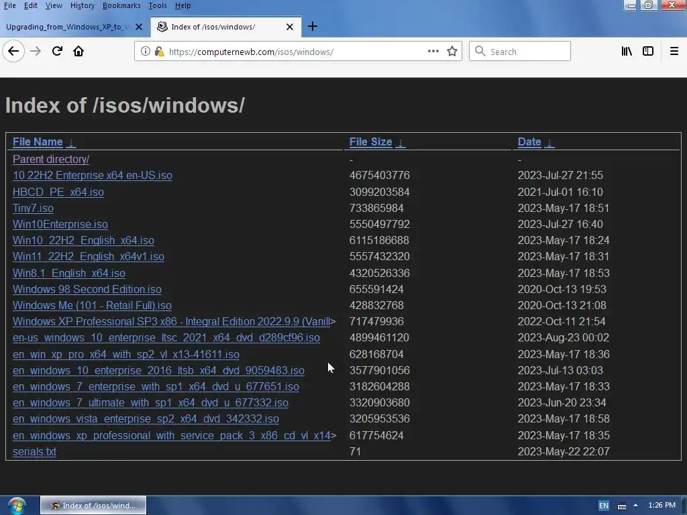
Task: Click descending arrow next to File Size
Action: click(x=400, y=143)
